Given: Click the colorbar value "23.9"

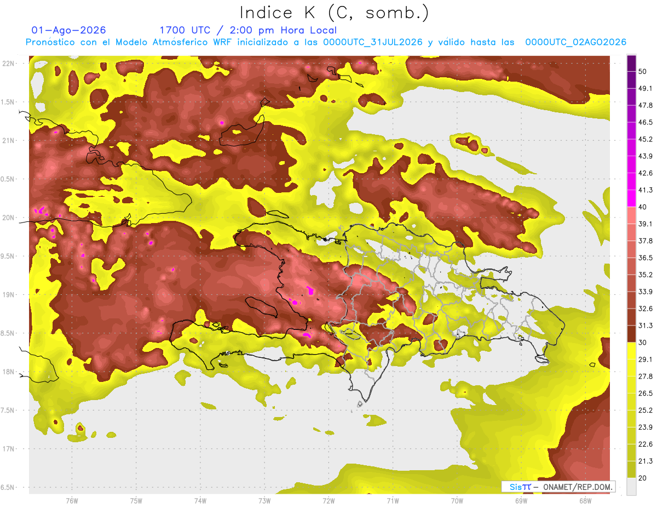Looking at the screenshot, I should [x=646, y=427].
